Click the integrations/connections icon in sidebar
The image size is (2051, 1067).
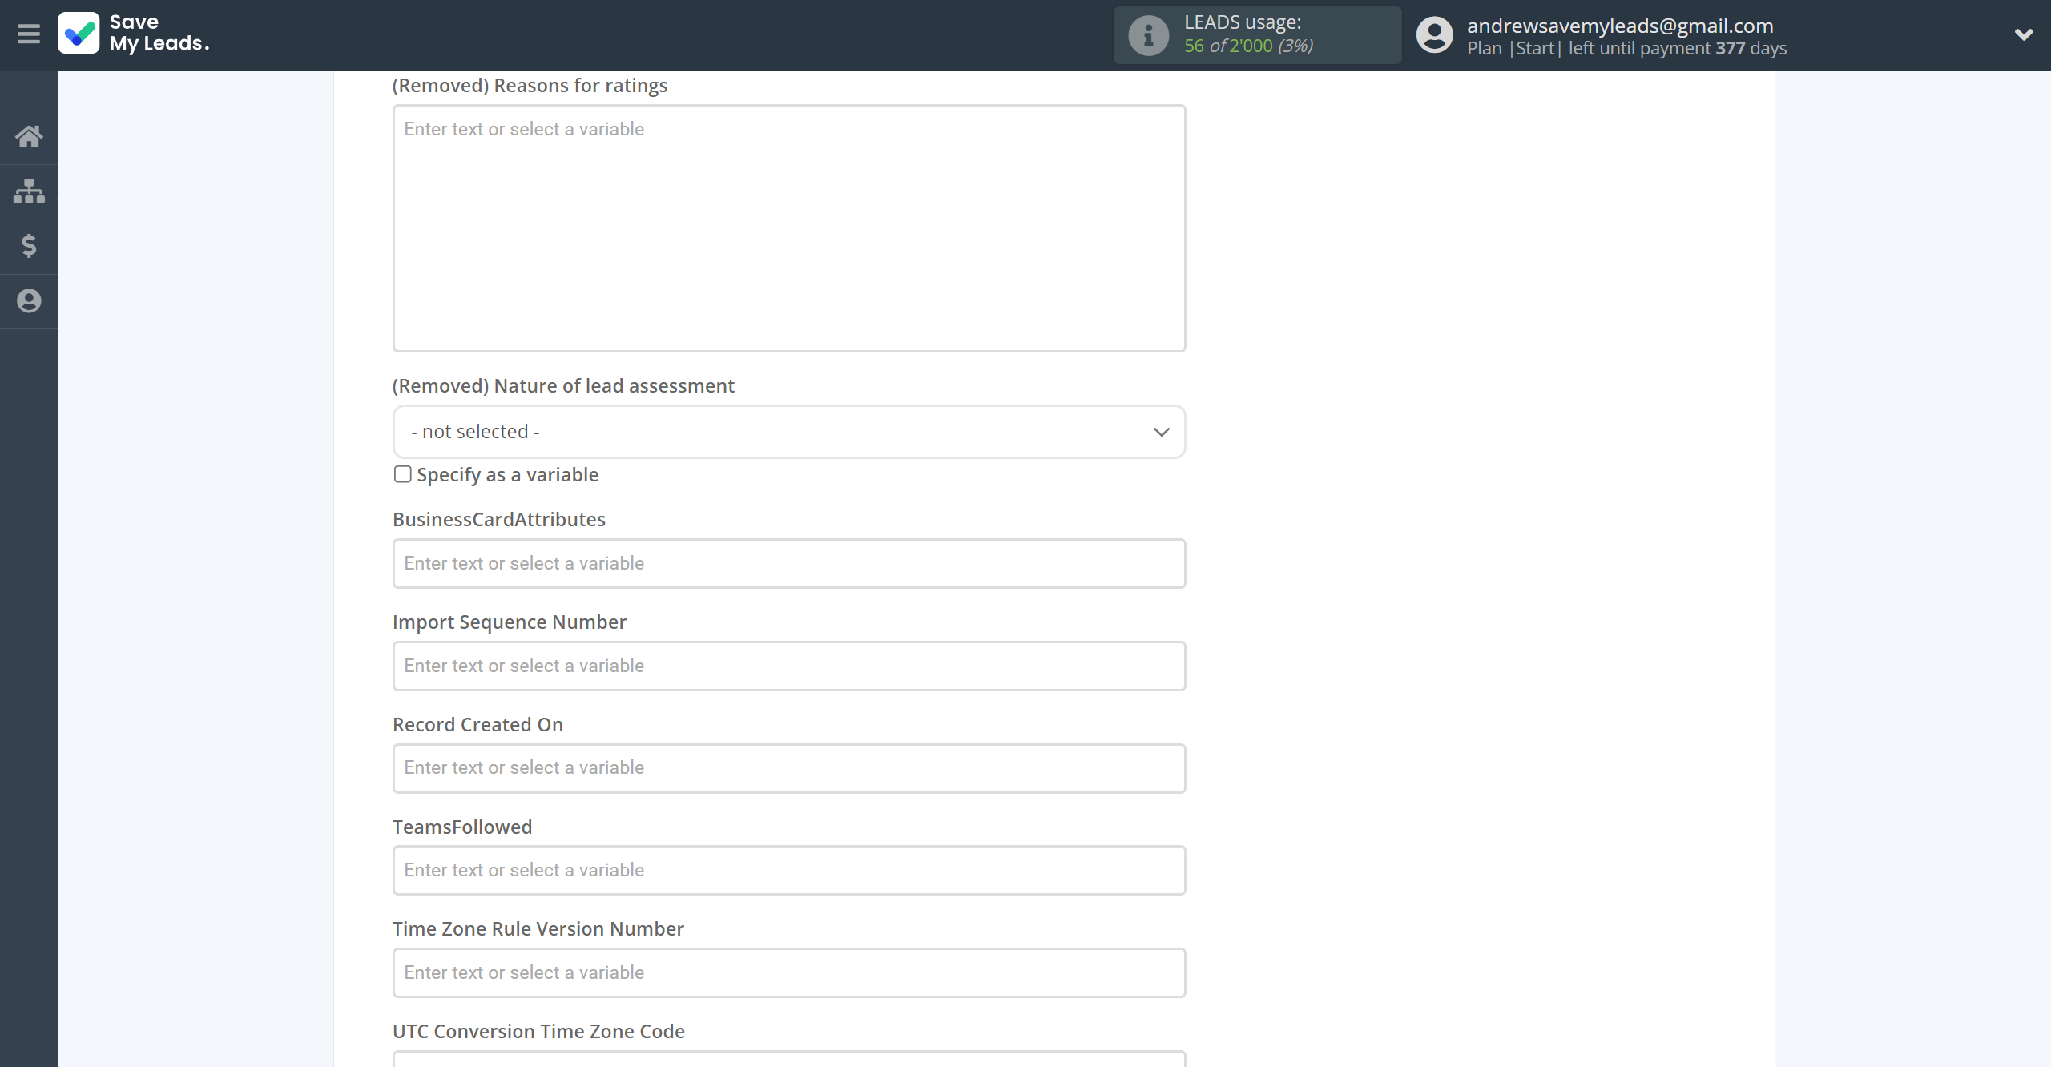(x=29, y=191)
